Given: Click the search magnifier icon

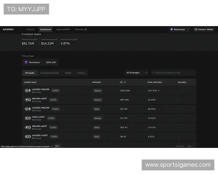Looking at the screenshot, I should tap(154, 72).
